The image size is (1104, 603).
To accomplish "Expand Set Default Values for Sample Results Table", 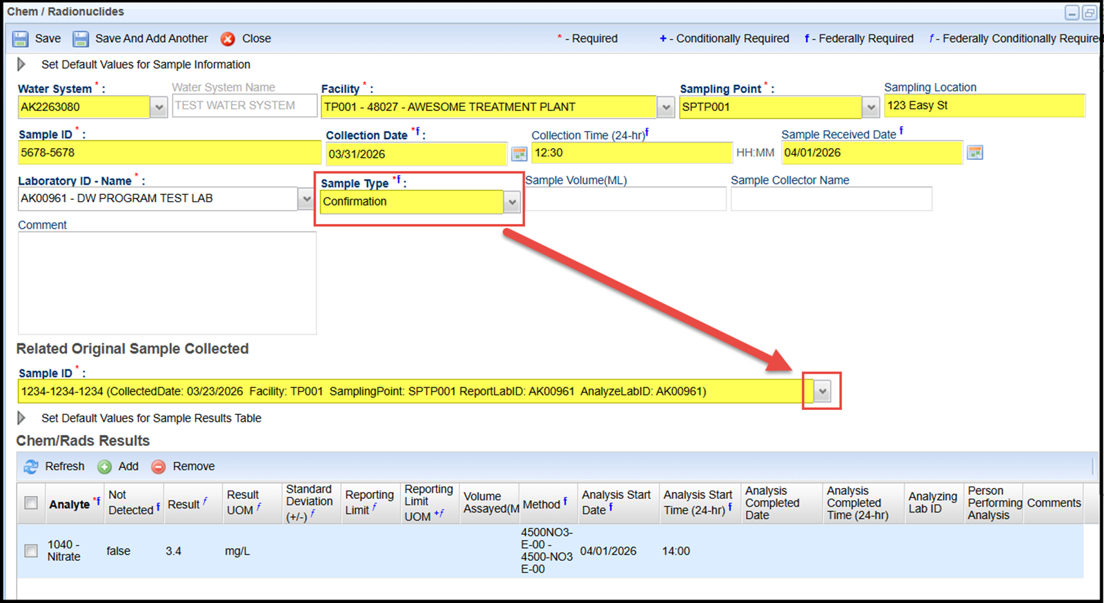I will click(x=21, y=418).
